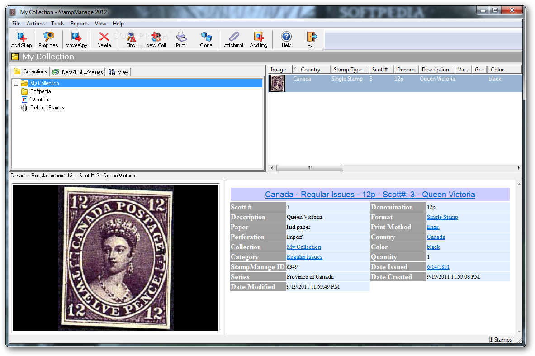
Task: Open the File menu
Action: tap(16, 24)
